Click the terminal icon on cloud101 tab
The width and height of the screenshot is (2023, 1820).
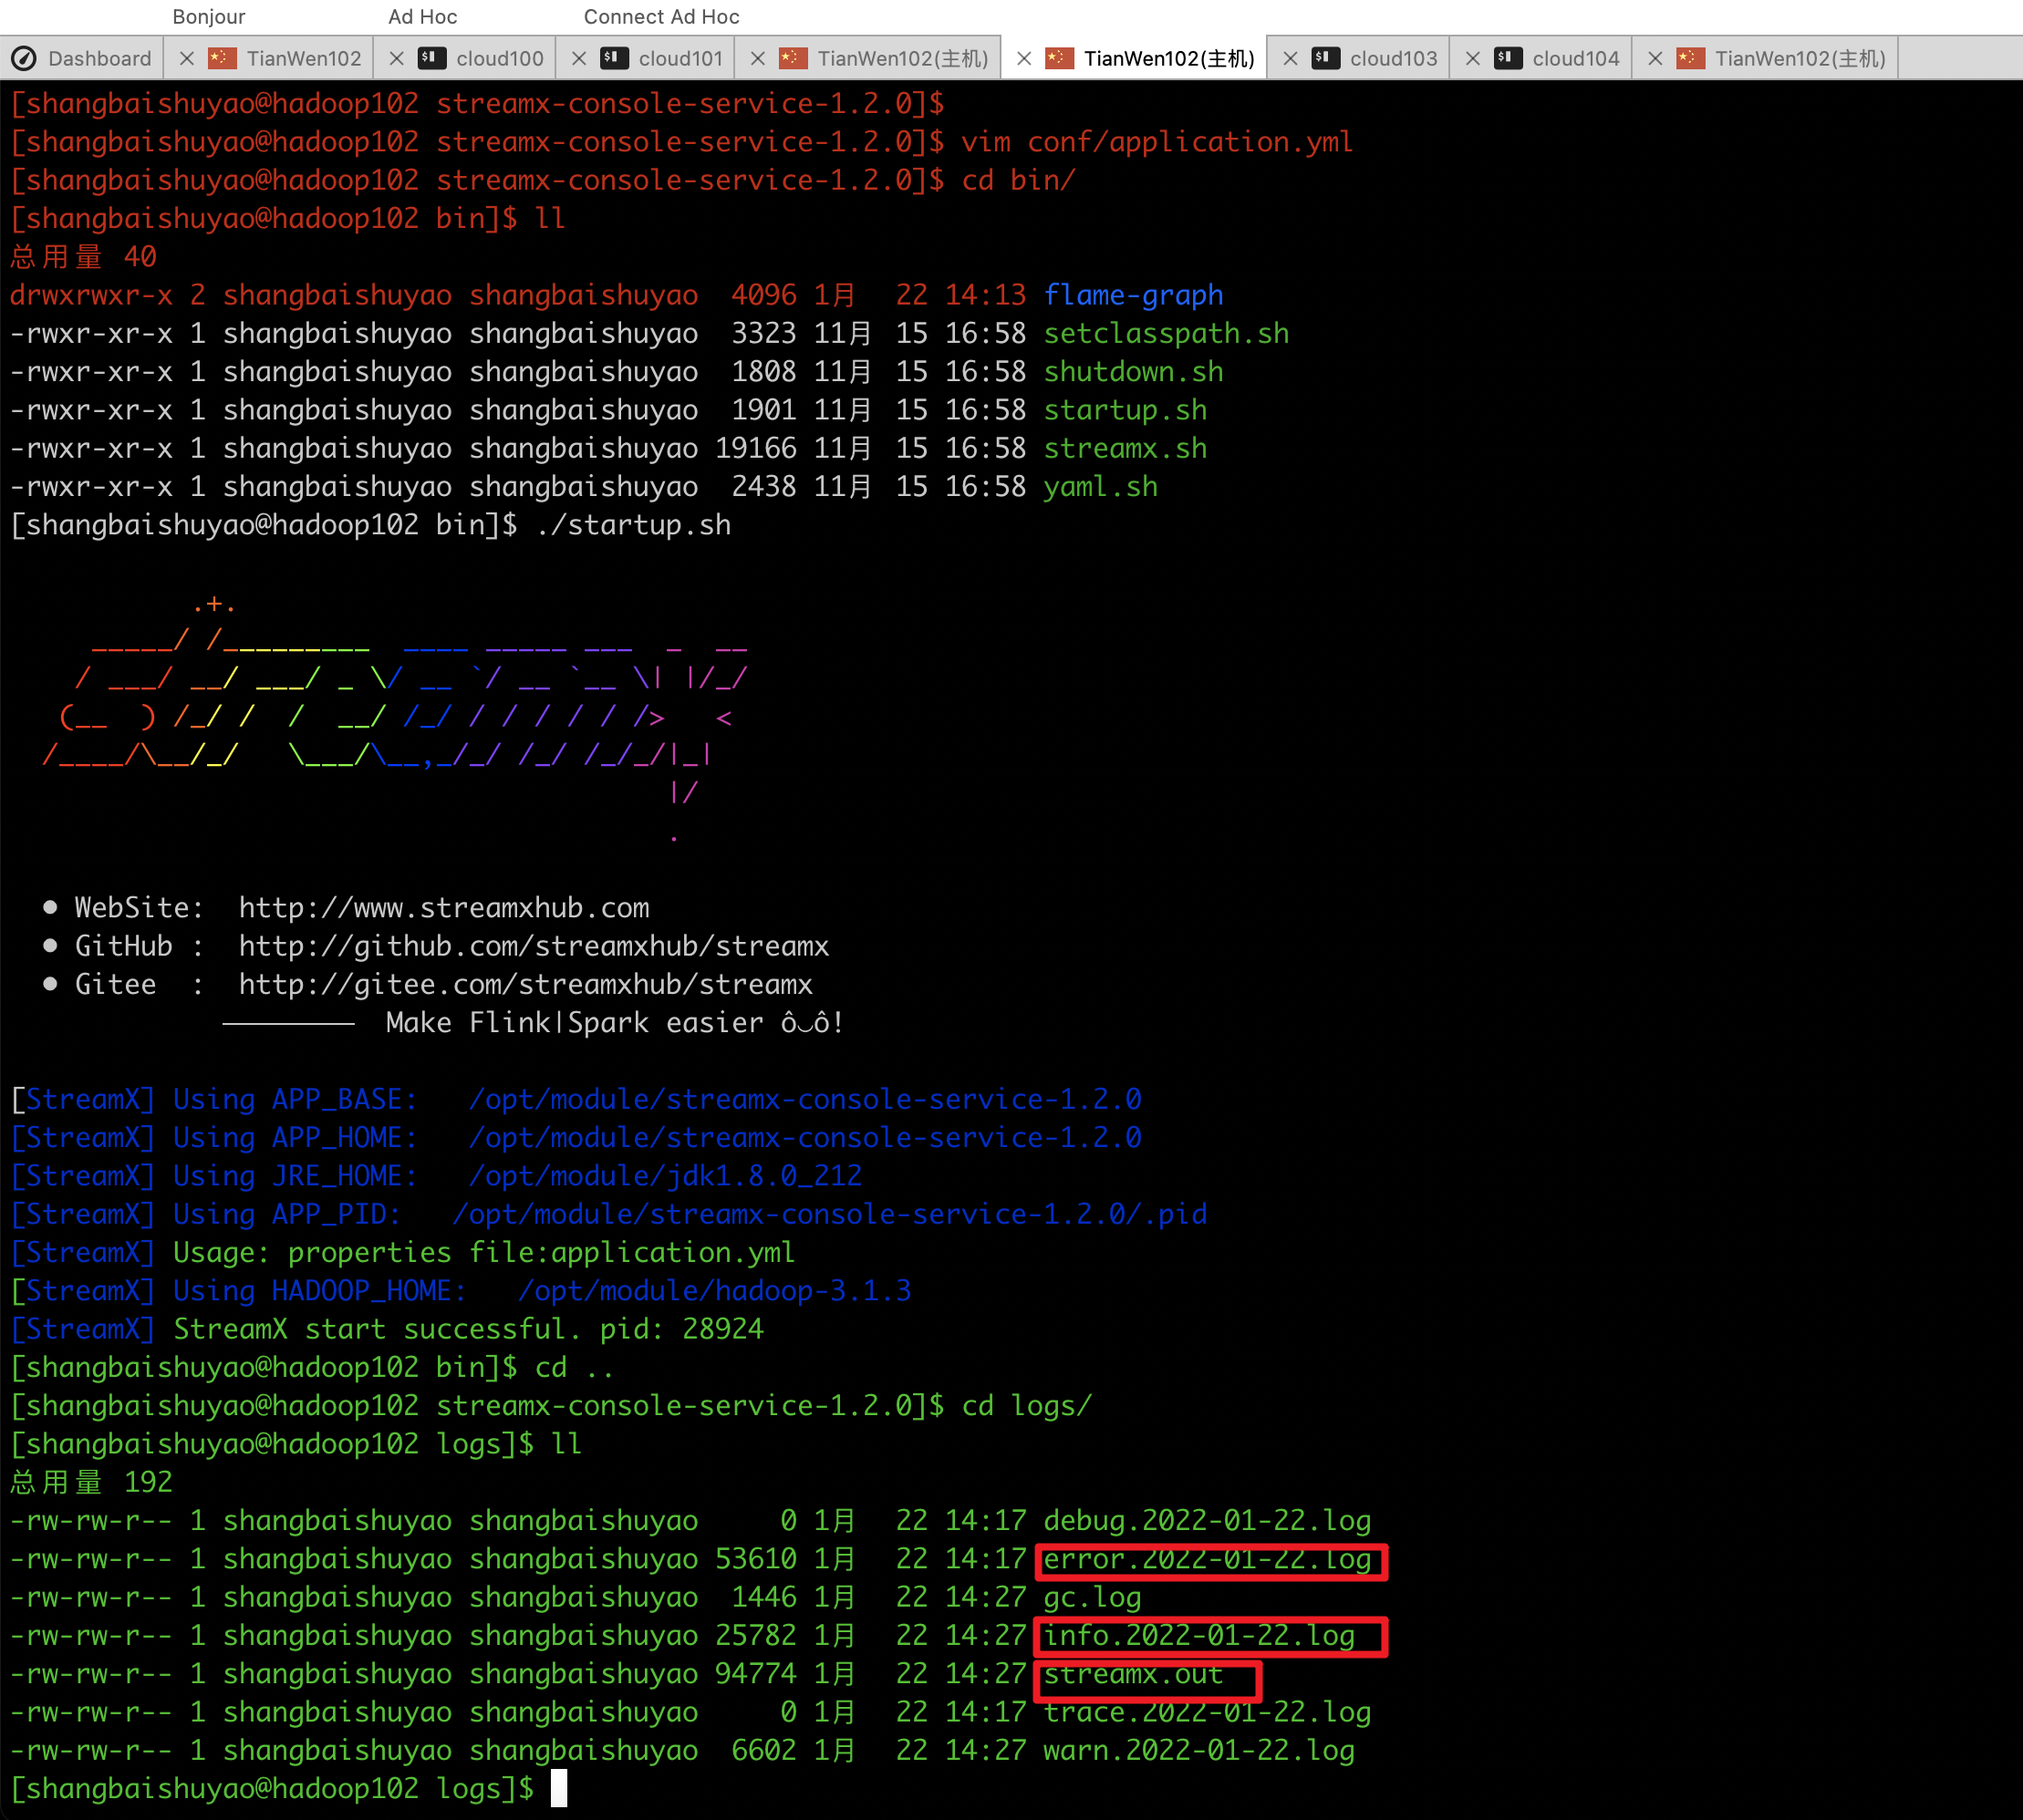pos(613,57)
